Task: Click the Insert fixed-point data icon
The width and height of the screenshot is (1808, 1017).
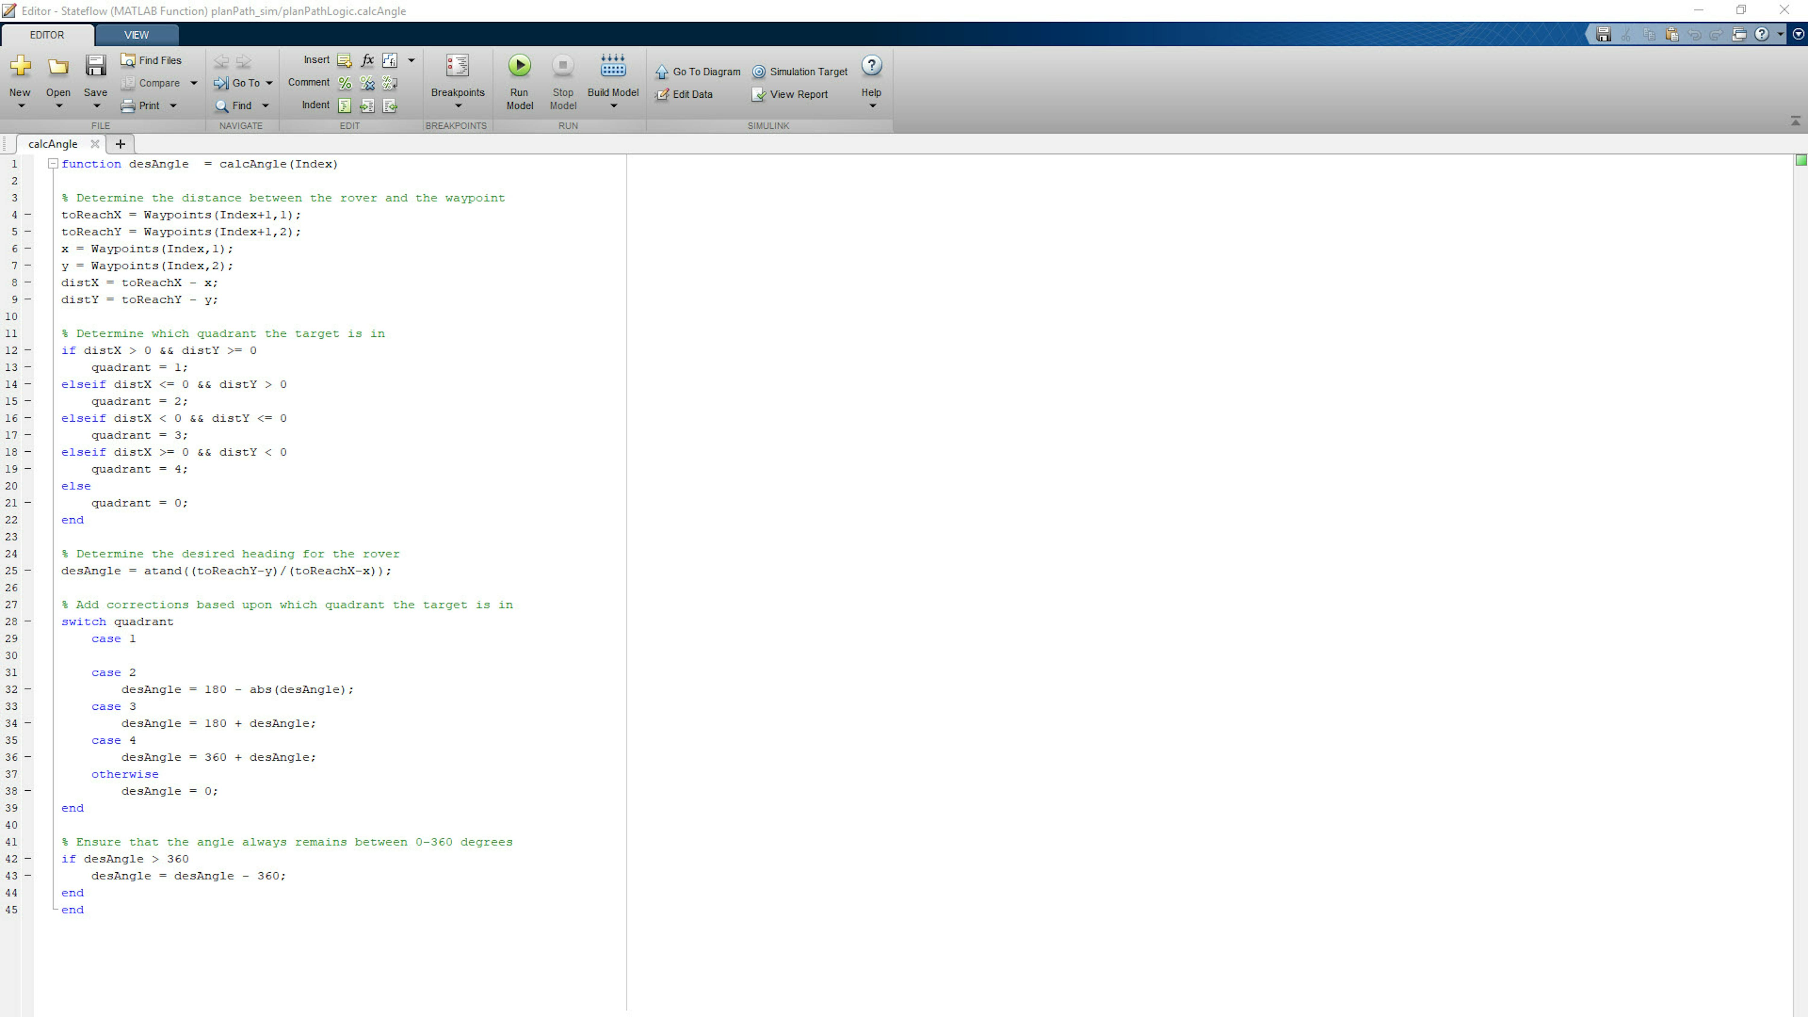Action: (390, 60)
